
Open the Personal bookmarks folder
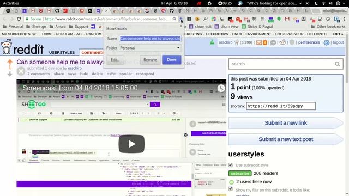[x=13, y=27]
